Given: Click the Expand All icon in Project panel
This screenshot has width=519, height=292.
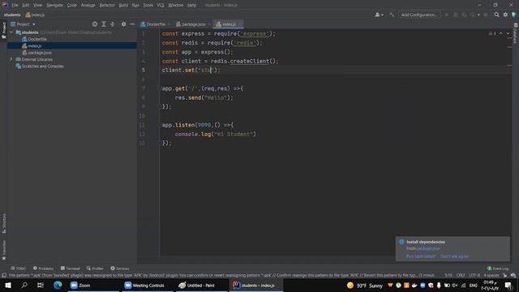Looking at the screenshot, I should pyautogui.click(x=104, y=24).
